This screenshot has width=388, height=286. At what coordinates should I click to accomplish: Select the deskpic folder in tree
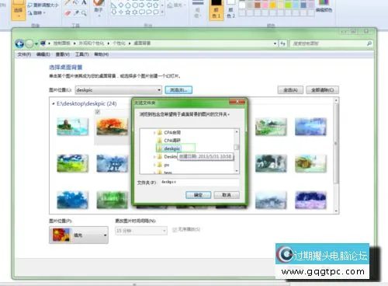(x=172, y=148)
